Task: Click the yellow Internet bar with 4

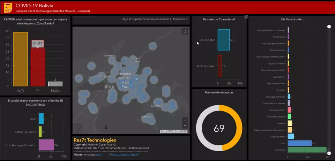Action: coord(290,123)
